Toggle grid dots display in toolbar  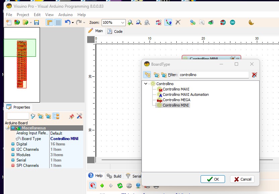click(x=58, y=22)
